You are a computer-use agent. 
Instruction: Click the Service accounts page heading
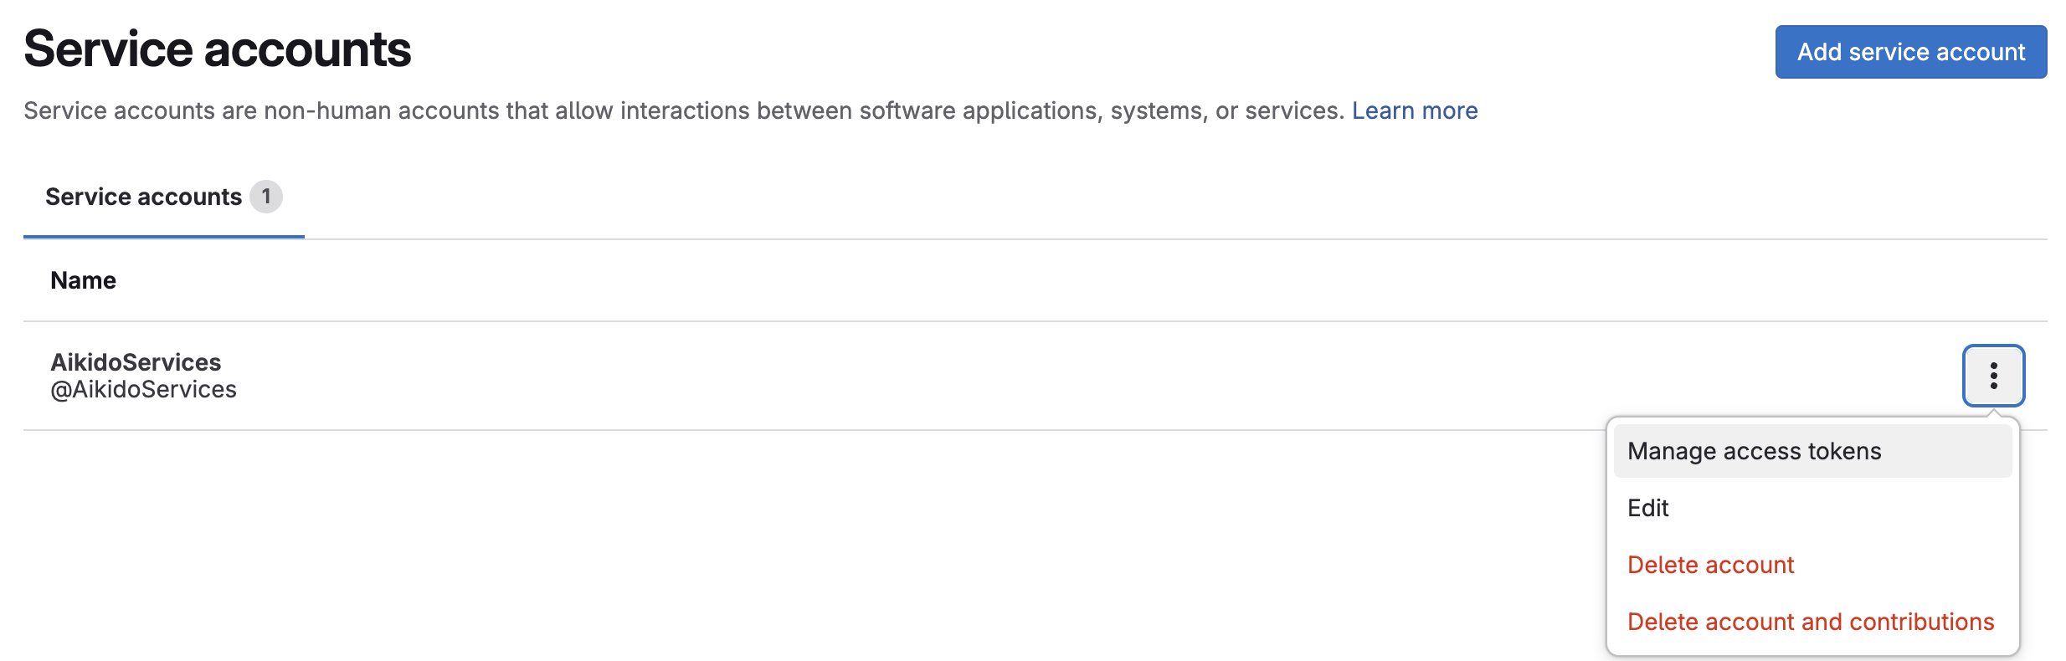click(218, 48)
